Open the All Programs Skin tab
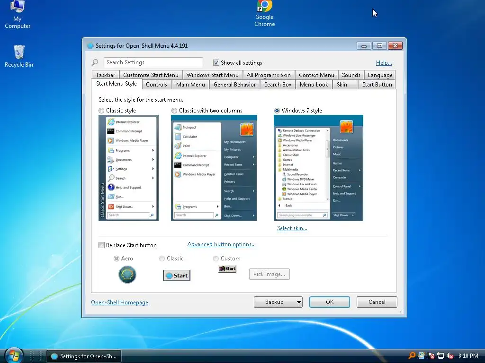The image size is (485, 363). click(269, 75)
